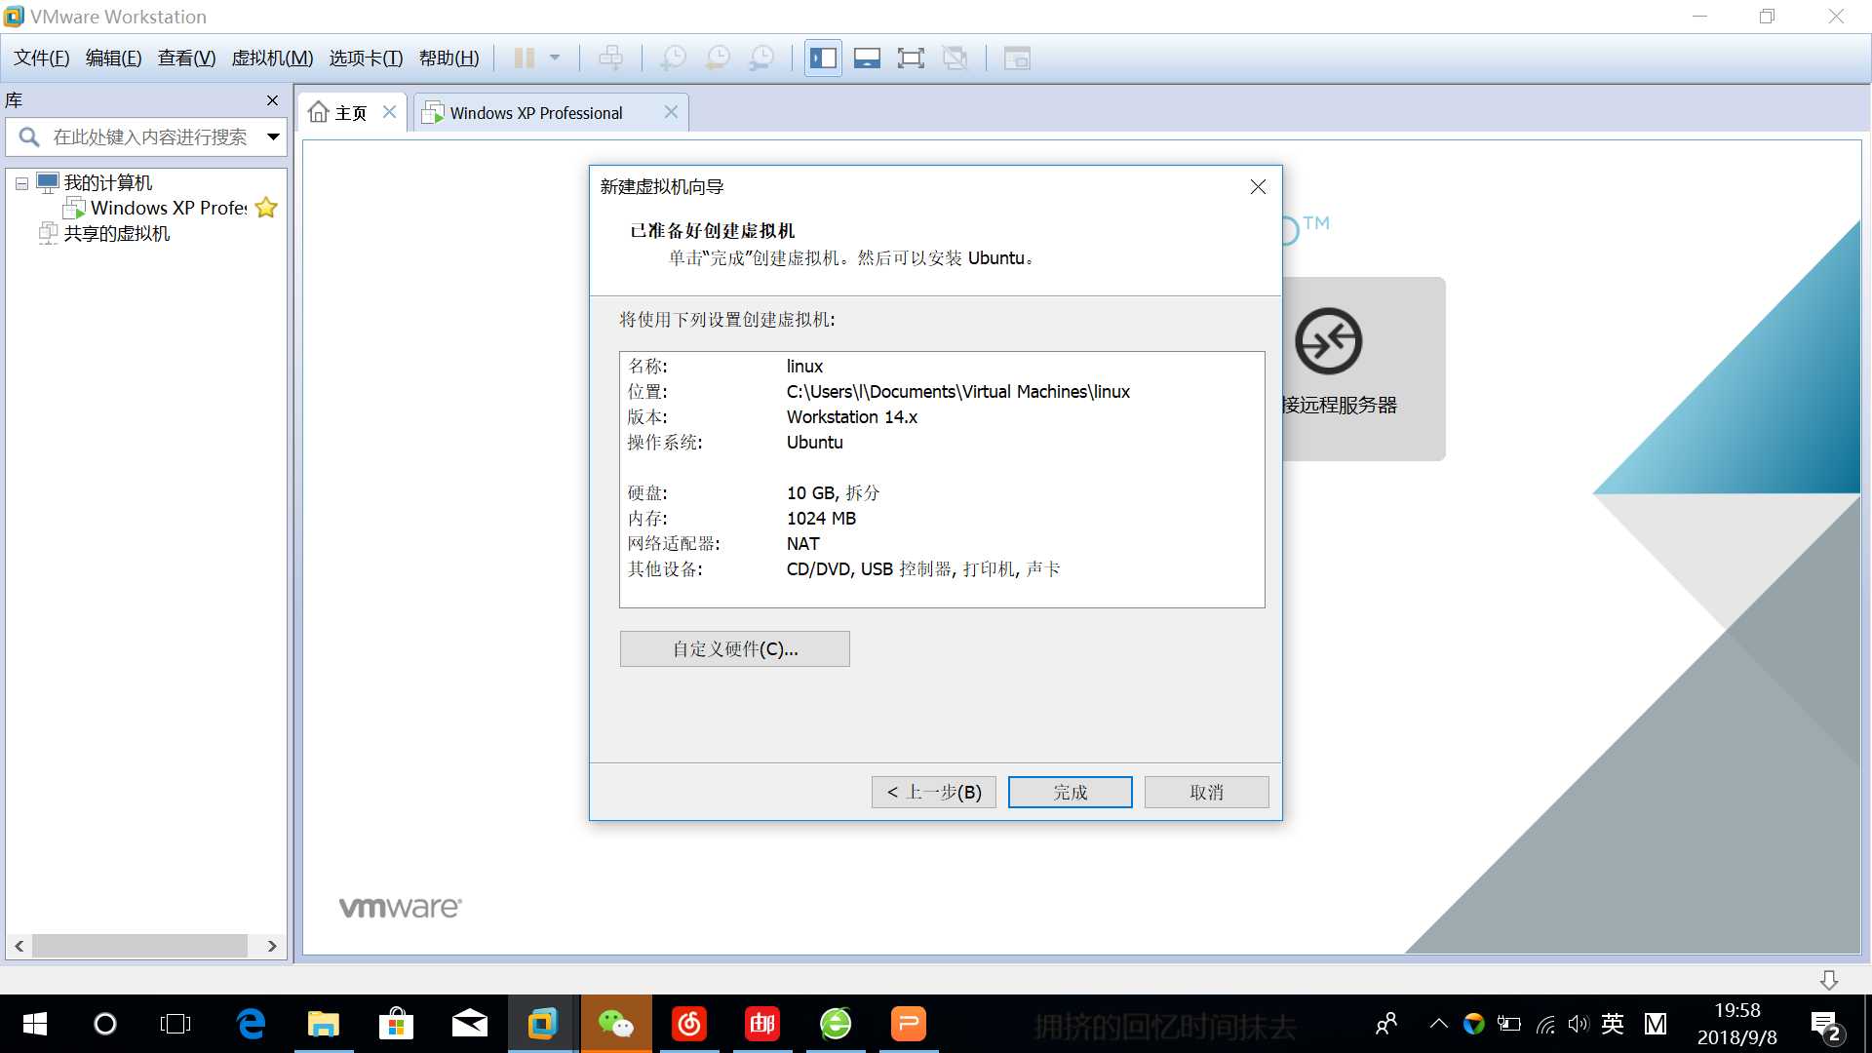Click the 1024 MB memory value
Image resolution: width=1872 pixels, height=1053 pixels.
[821, 519]
